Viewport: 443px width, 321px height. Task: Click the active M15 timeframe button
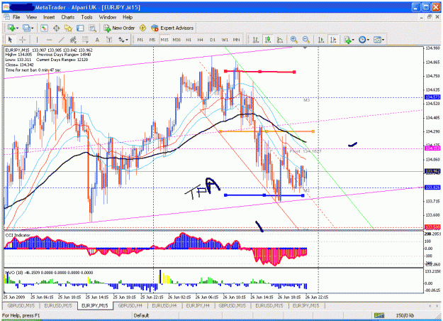pos(164,40)
